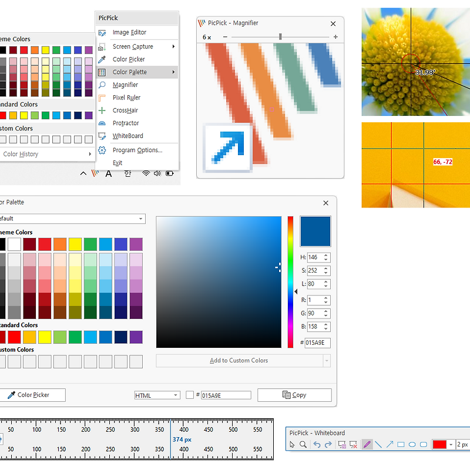Open the Wi-Fi network tray icon

146,173
